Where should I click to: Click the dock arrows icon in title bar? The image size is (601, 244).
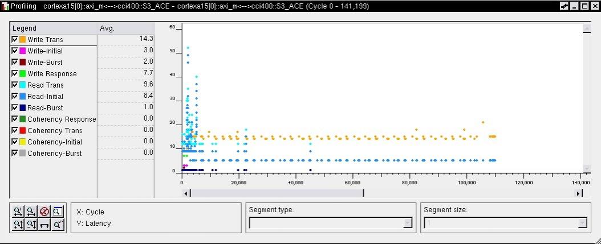click(564, 6)
